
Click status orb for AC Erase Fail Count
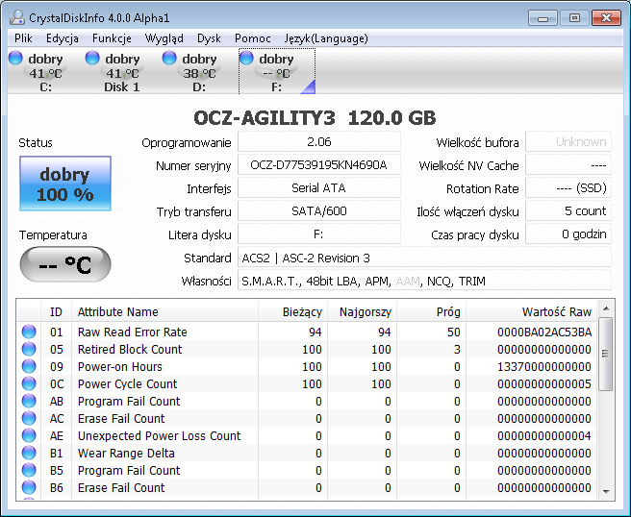[x=29, y=418]
